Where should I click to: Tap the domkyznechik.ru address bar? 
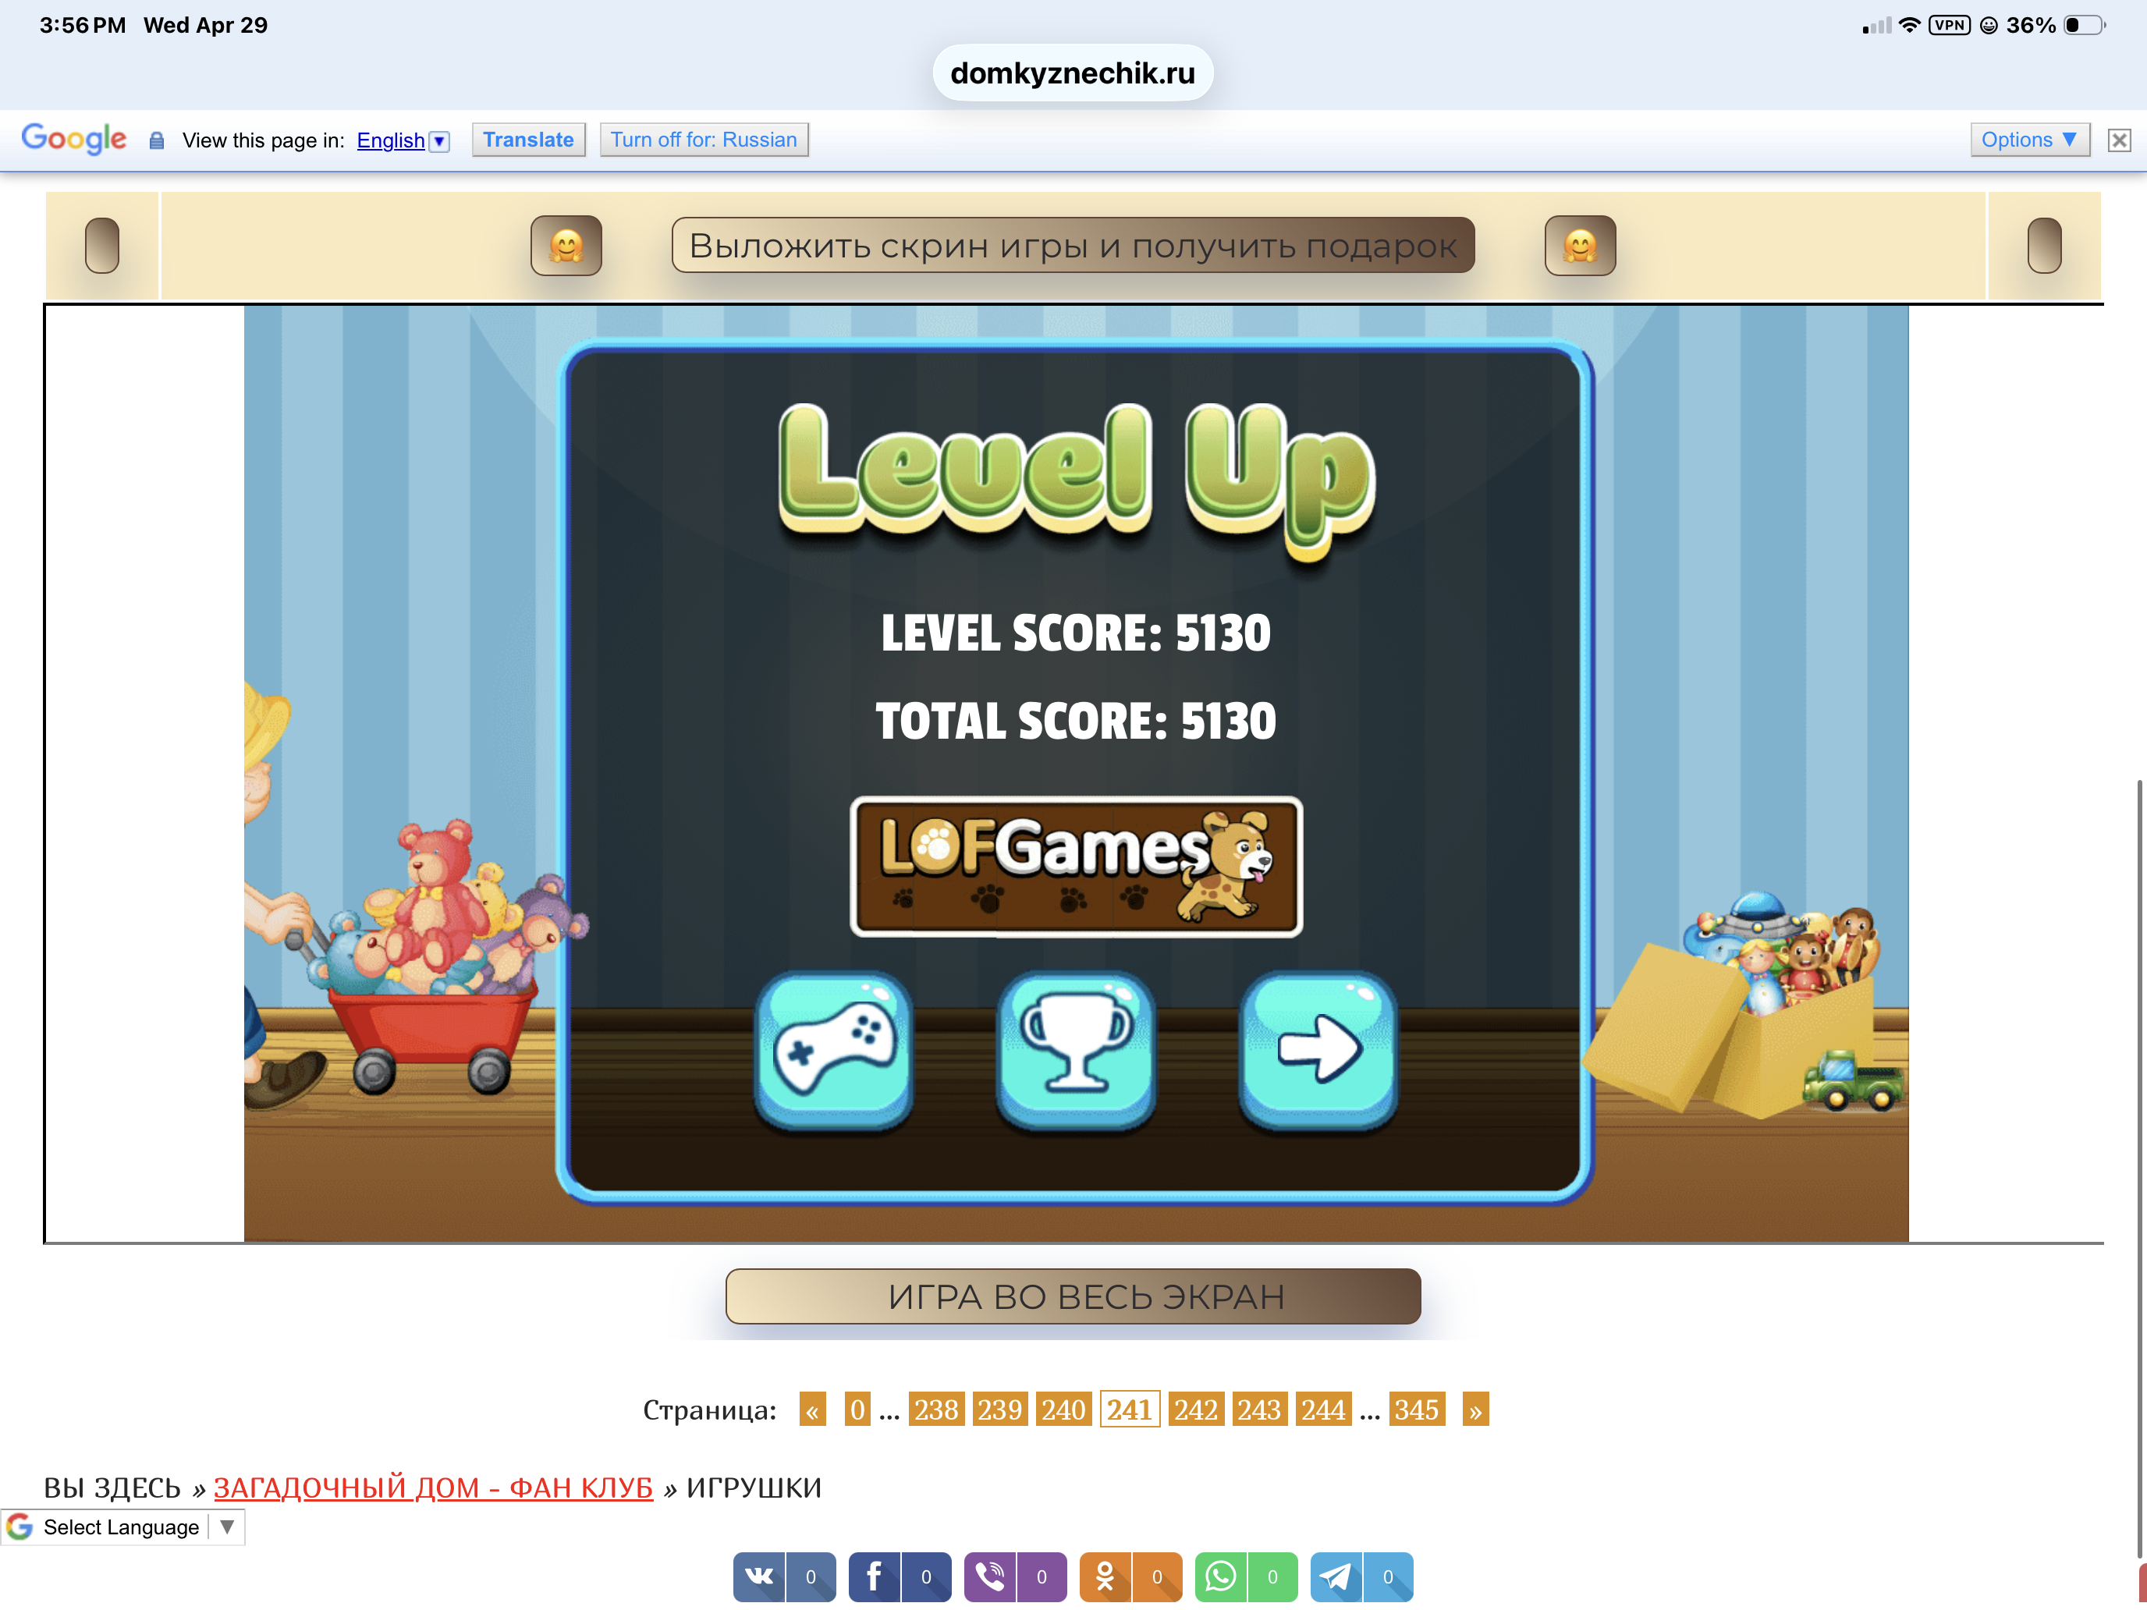(1073, 73)
